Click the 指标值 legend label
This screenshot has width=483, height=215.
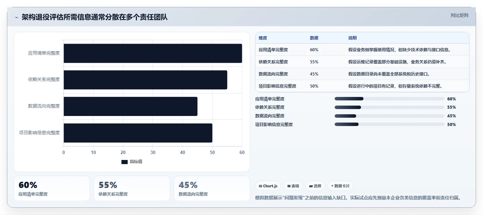click(x=136, y=162)
